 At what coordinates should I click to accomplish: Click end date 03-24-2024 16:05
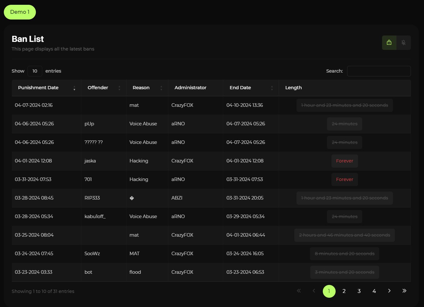coord(245,254)
